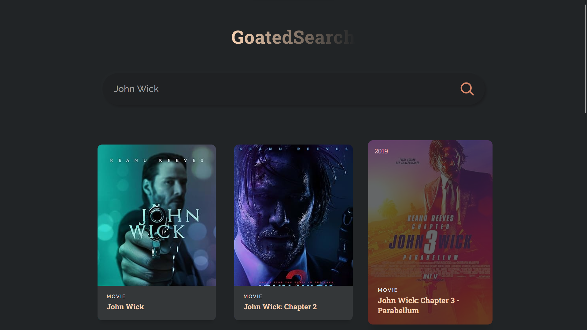
Task: Open the John Wick: Chapter 2 poster
Action: (293, 215)
